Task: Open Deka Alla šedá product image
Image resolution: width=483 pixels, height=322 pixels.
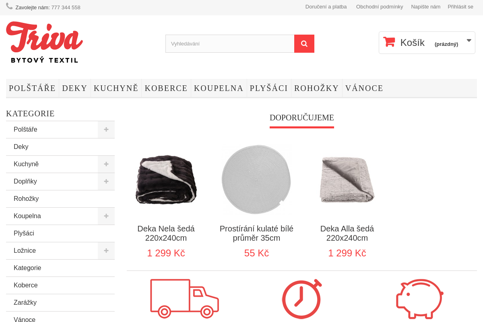Action: (x=347, y=180)
